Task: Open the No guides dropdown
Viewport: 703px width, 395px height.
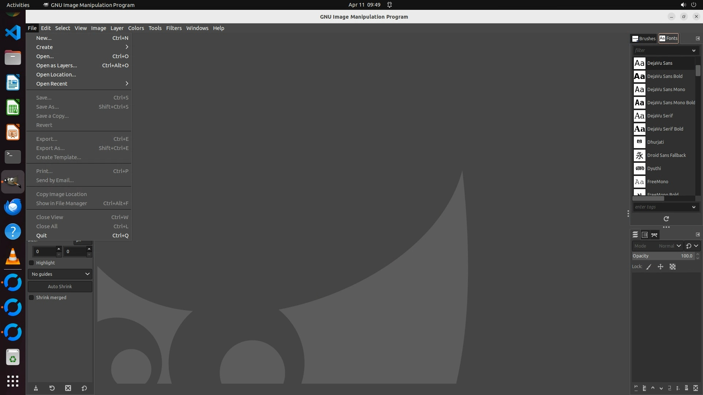Action: 60,274
